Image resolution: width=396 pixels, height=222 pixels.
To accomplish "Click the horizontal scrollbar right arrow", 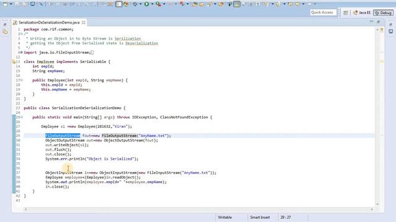I will (372, 210).
